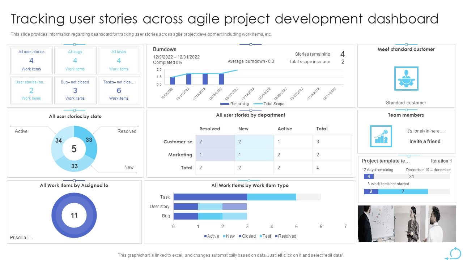Image resolution: width=463 pixels, height=260 pixels.
Task: Select the Remaining legend marker in Burndown
Action: (x=225, y=104)
